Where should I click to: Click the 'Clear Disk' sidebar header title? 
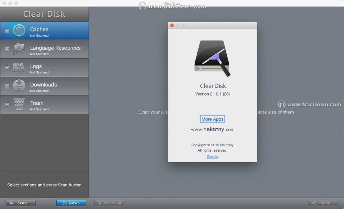44,14
